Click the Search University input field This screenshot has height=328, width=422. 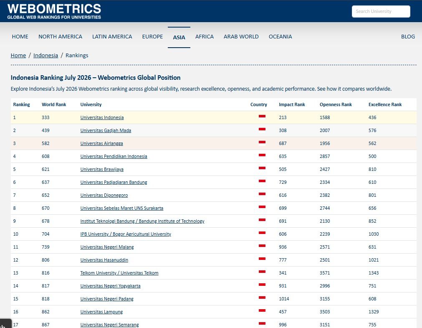(x=381, y=11)
